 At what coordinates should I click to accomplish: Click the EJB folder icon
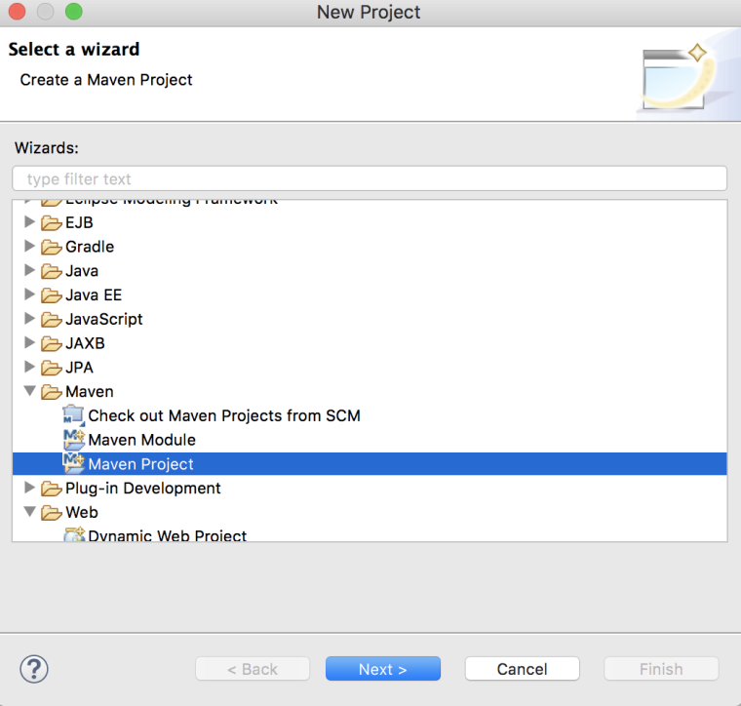51,222
